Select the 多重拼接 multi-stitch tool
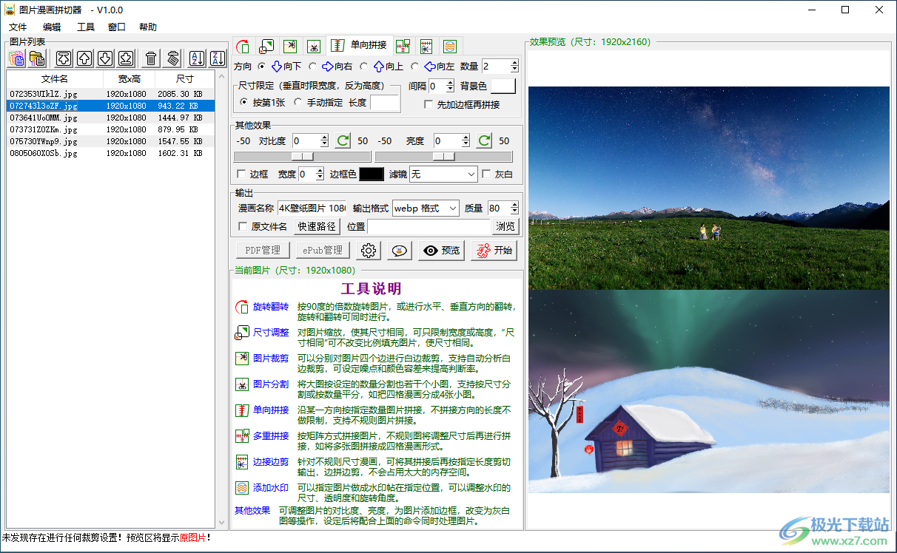The height and width of the screenshot is (553, 897). (403, 46)
